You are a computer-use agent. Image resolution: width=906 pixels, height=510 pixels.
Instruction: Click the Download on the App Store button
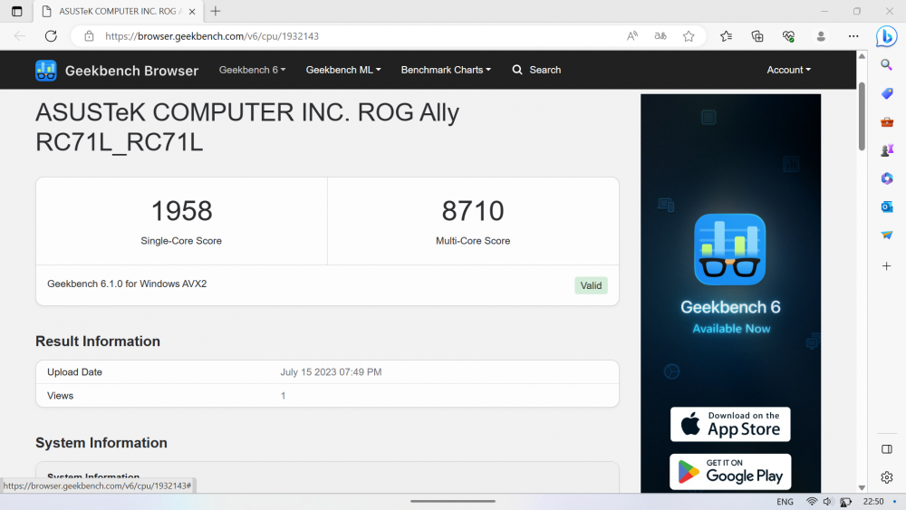coord(730,425)
